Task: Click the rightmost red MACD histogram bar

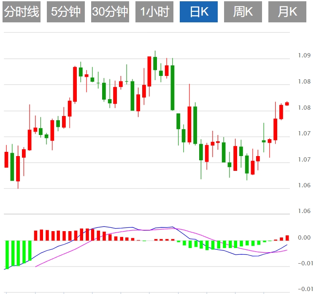Action: 287,238
